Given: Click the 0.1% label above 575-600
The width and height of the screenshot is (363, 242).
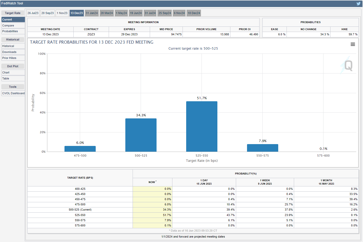Looking at the screenshot, I should point(323,149).
